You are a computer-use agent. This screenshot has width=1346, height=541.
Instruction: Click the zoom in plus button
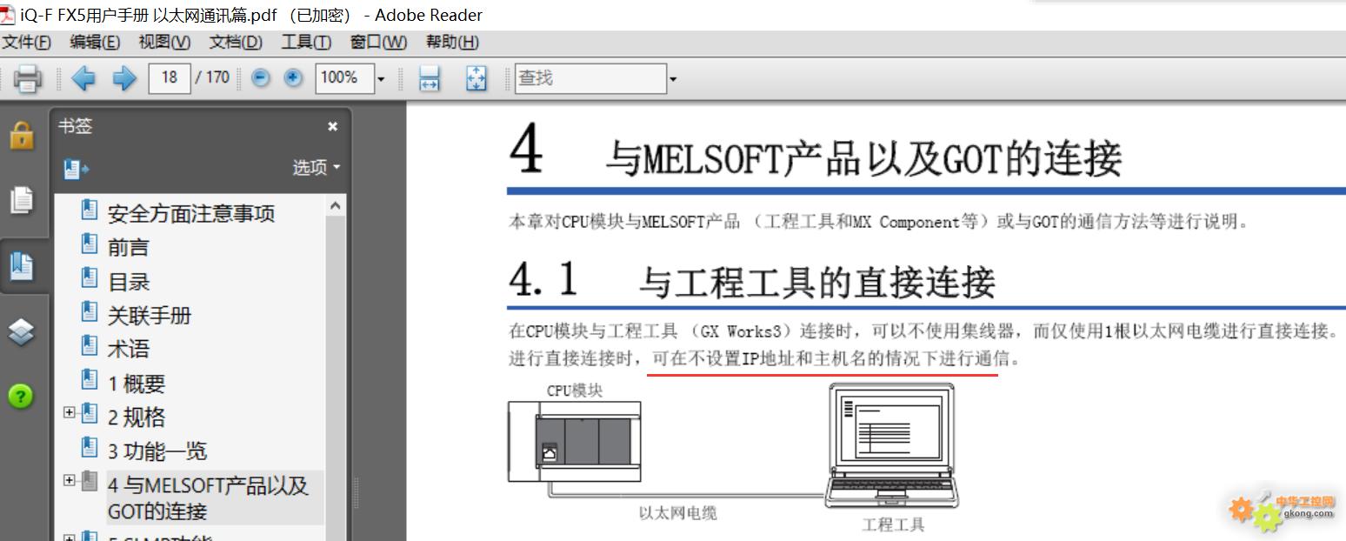[294, 78]
